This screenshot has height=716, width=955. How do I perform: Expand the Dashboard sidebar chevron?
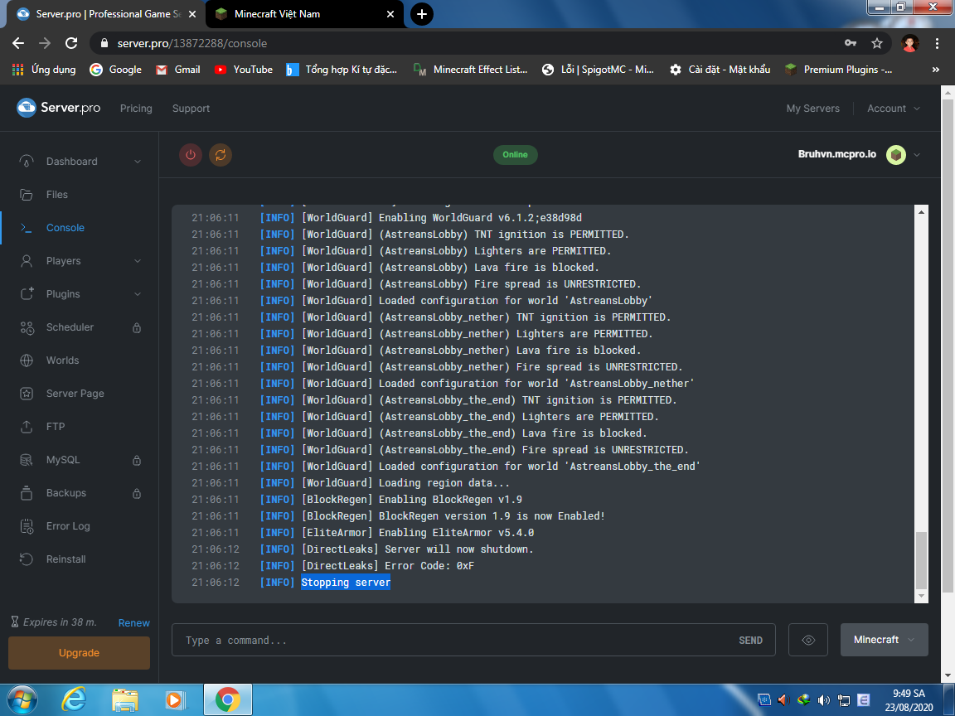point(138,162)
